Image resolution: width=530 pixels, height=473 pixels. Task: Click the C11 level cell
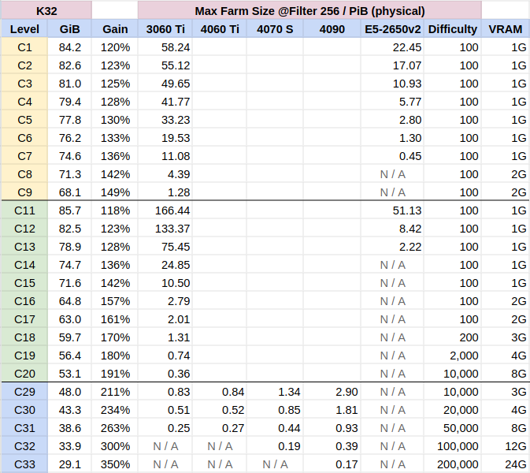coord(24,210)
